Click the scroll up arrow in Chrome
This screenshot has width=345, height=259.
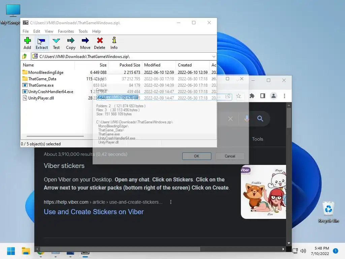(x=289, y=106)
